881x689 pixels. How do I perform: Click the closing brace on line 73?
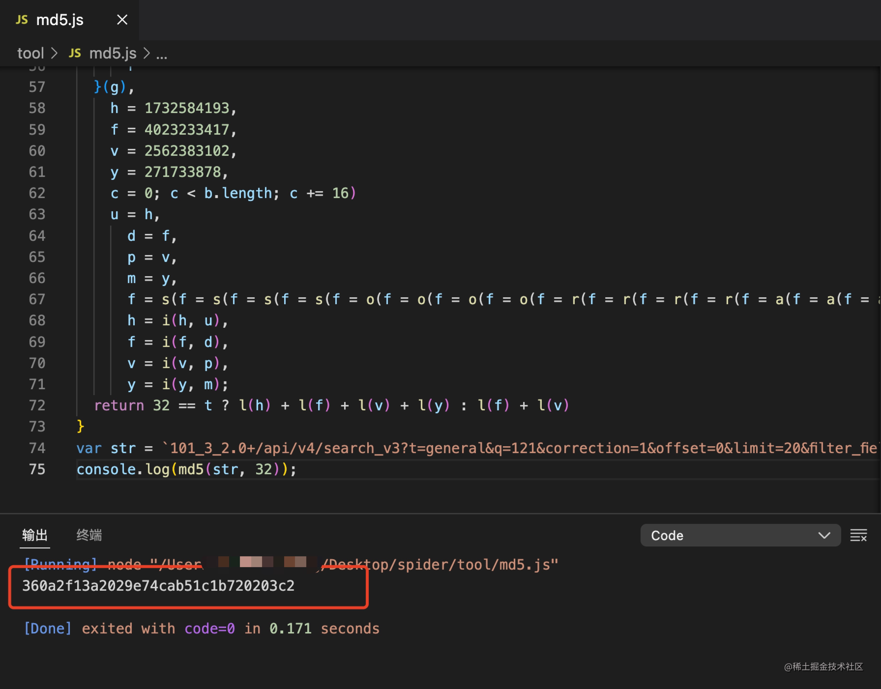pos(81,426)
